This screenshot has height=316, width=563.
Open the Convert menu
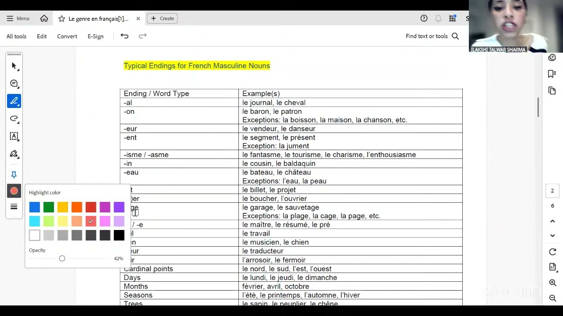pyautogui.click(x=67, y=36)
